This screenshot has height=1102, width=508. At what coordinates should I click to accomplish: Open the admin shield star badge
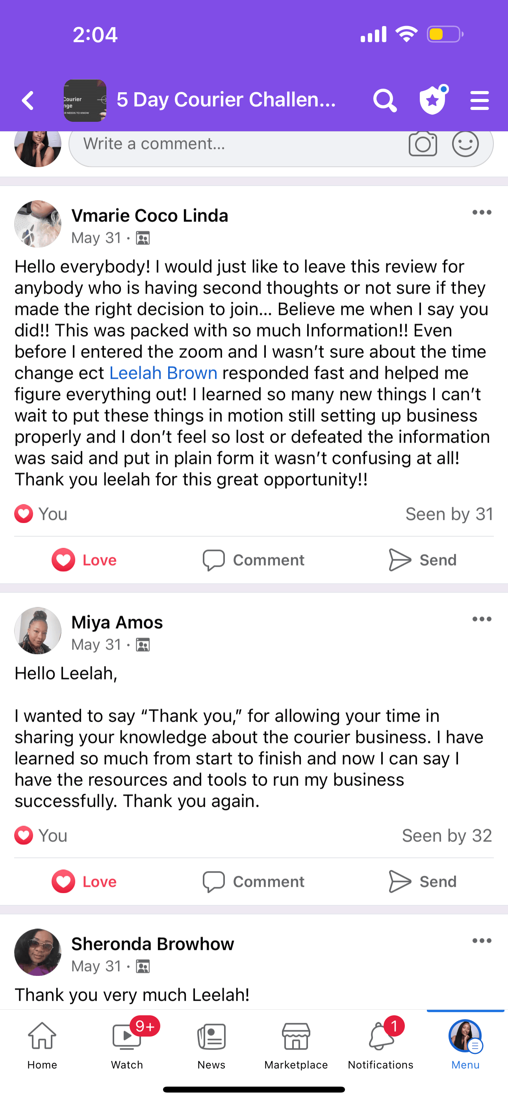[433, 100]
